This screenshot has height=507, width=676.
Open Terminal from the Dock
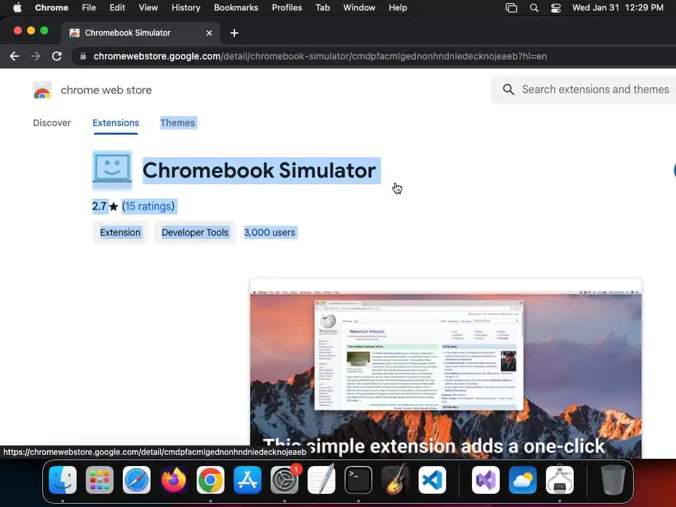[x=358, y=480]
